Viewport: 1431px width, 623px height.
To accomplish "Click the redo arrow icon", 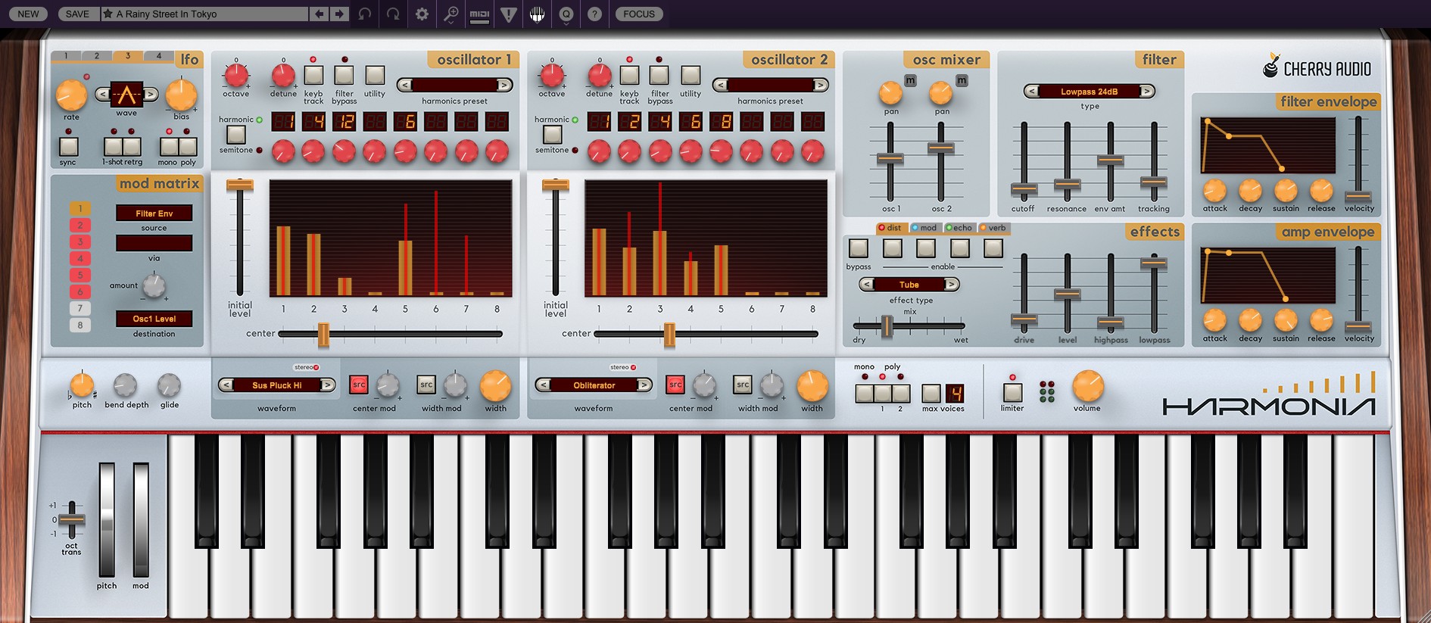I will [393, 14].
